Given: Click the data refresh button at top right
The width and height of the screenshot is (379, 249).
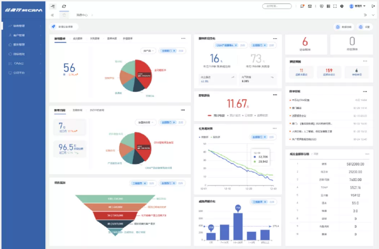Looking at the screenshot, I should (x=345, y=27).
